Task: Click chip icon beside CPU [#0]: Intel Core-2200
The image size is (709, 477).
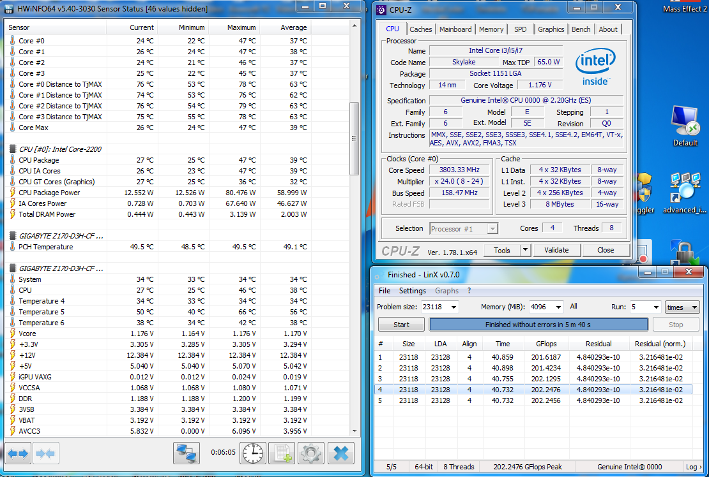Action: pos(13,149)
